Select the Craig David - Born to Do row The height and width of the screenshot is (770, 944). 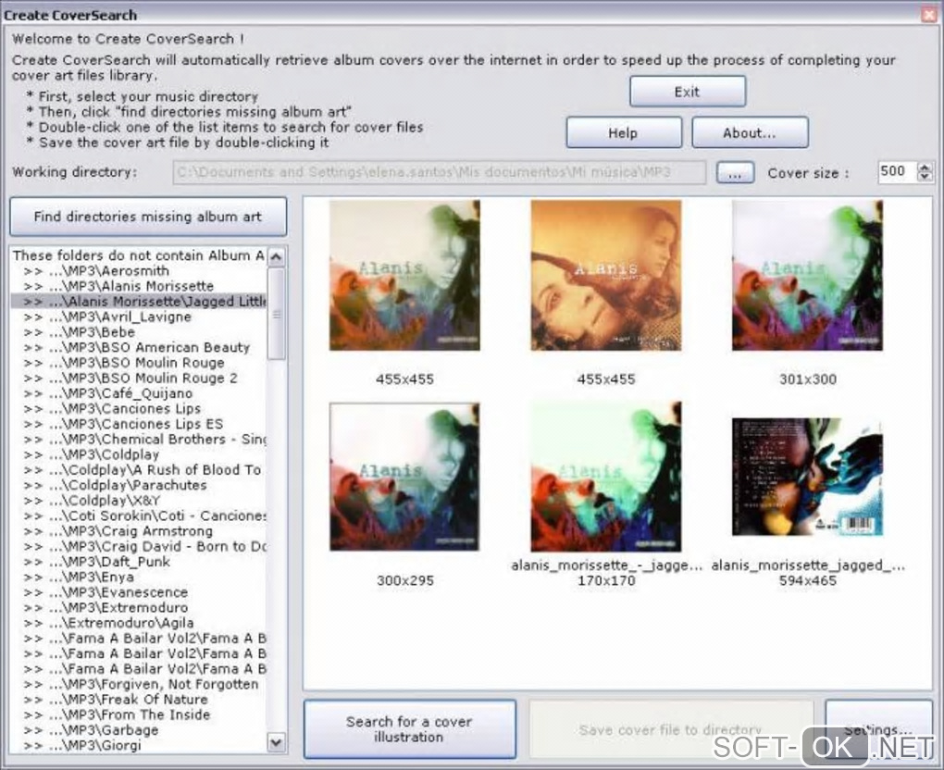[139, 547]
